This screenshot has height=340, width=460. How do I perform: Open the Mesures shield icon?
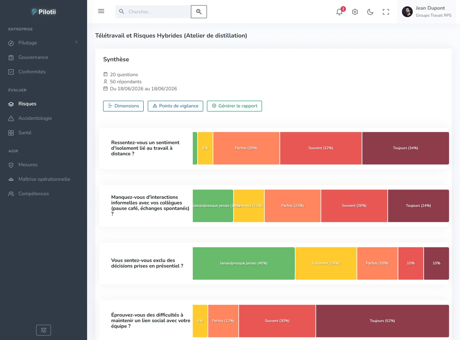[x=11, y=165]
